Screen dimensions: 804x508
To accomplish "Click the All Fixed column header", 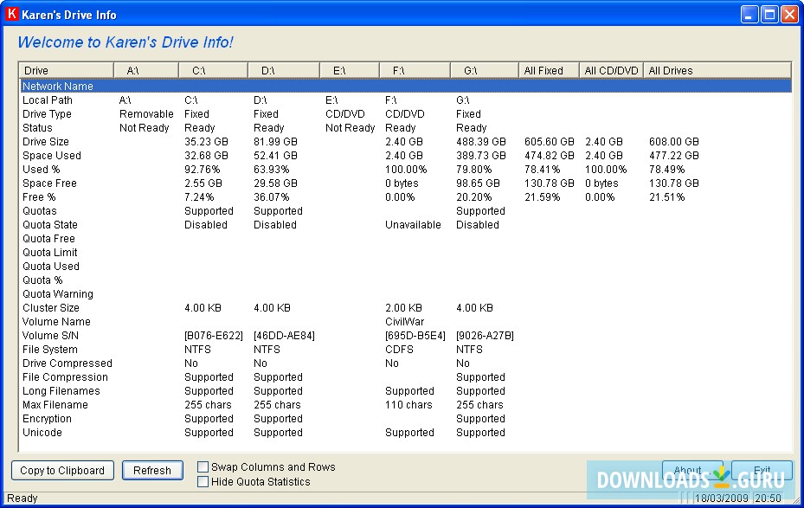I will [547, 70].
